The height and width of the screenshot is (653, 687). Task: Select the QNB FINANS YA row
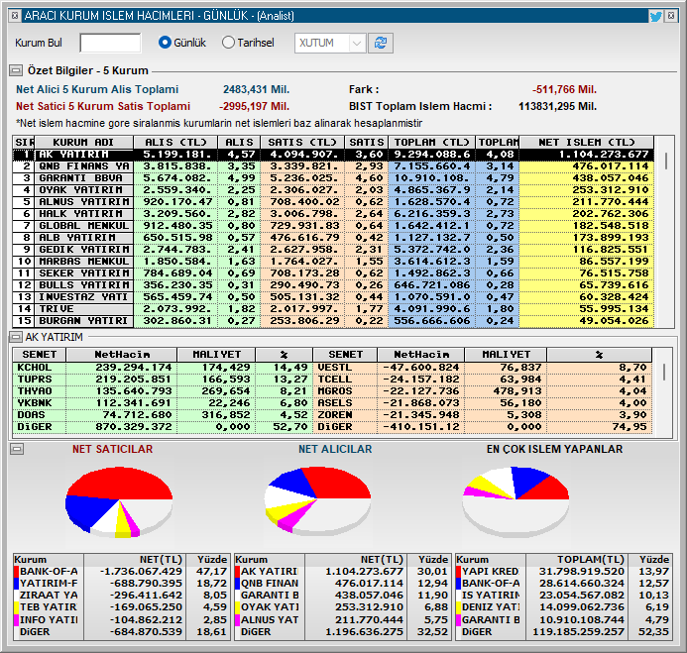coord(333,166)
